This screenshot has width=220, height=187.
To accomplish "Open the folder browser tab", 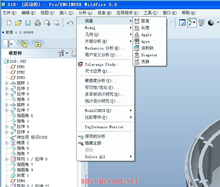I will (x=24, y=44).
